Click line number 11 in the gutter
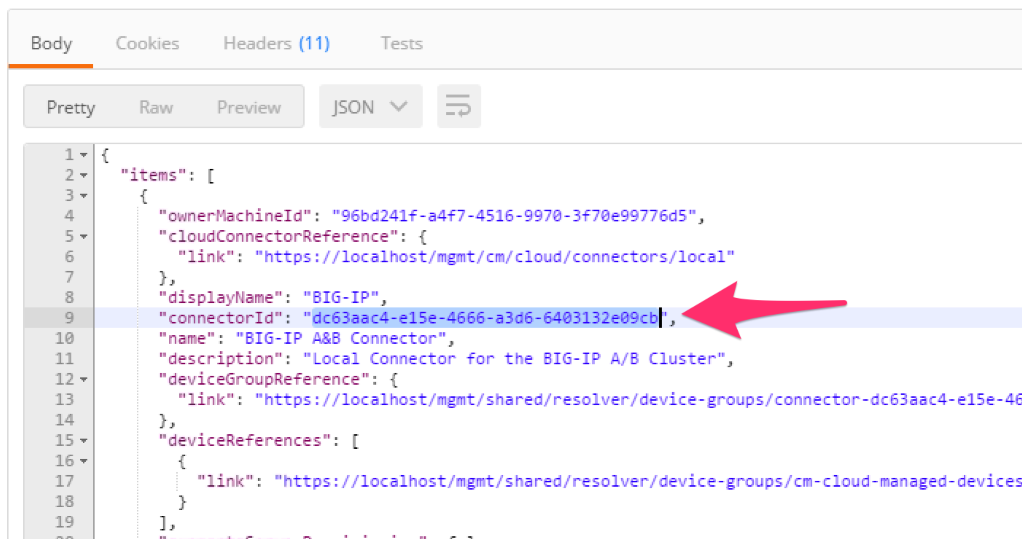The width and height of the screenshot is (1022, 539). (x=65, y=359)
